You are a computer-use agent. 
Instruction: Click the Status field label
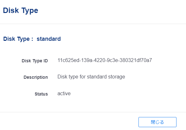[41, 94]
